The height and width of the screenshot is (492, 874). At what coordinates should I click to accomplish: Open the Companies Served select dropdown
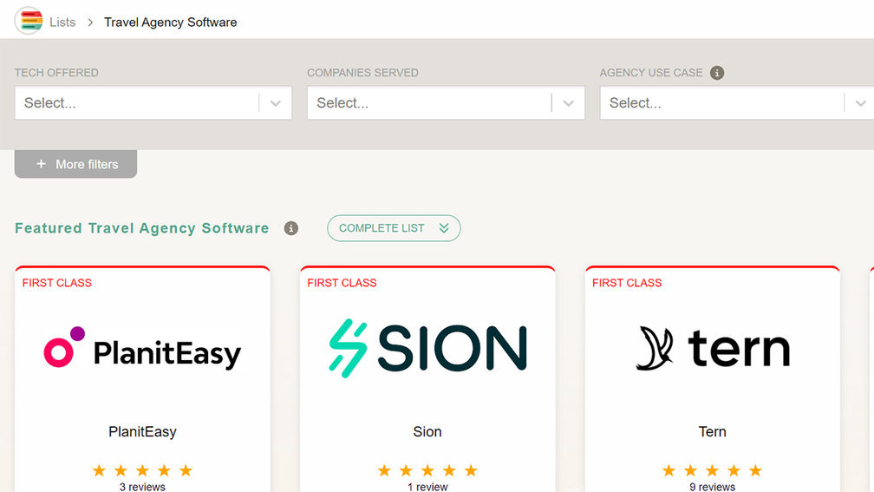pos(446,102)
